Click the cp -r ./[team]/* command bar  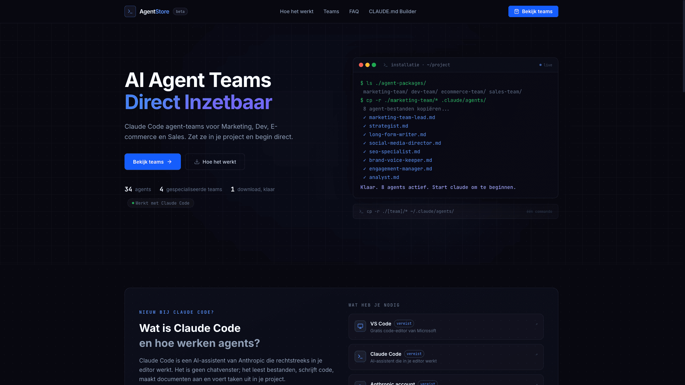455,211
